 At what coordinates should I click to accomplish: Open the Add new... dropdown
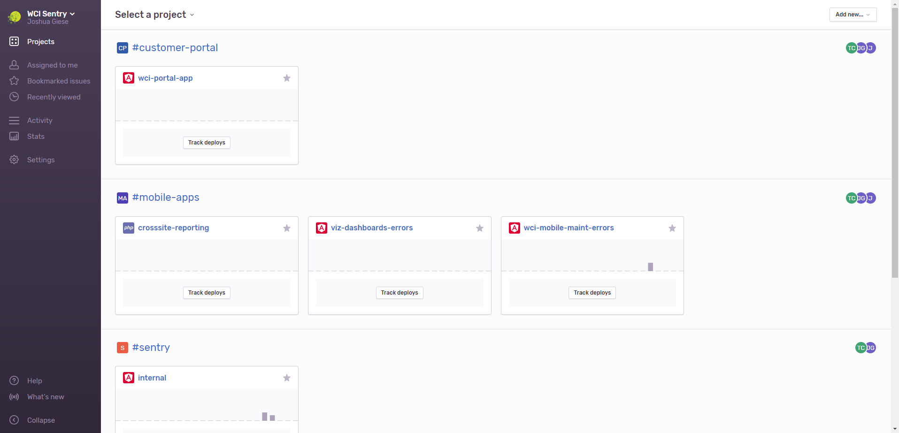click(853, 15)
